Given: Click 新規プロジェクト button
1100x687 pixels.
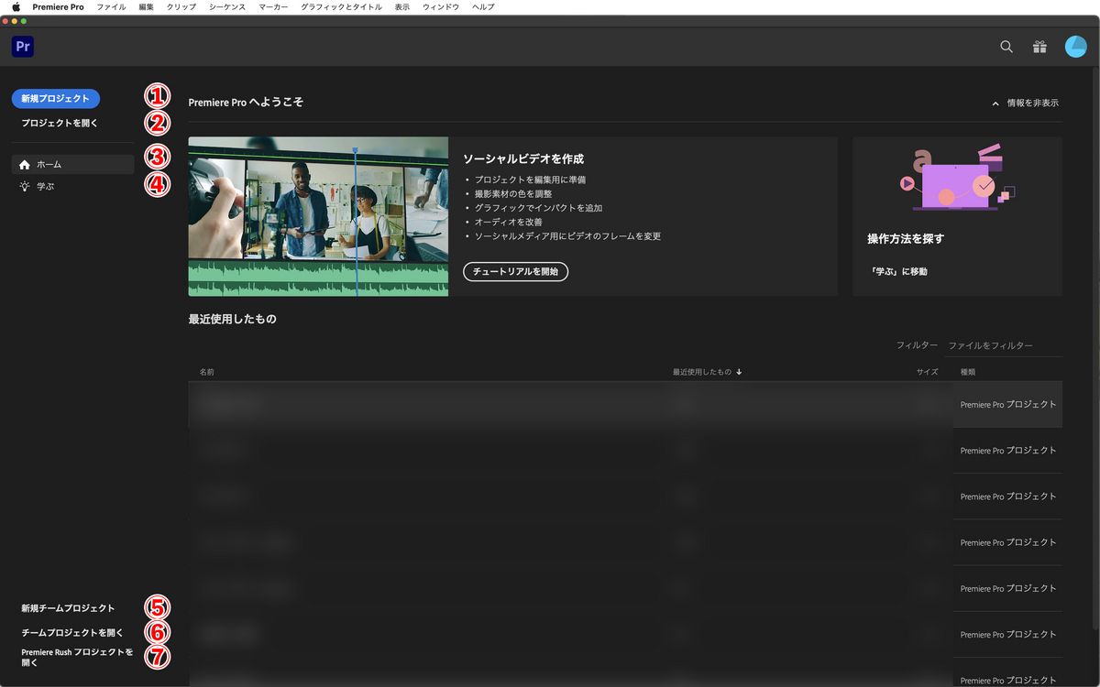Looking at the screenshot, I should coord(56,98).
